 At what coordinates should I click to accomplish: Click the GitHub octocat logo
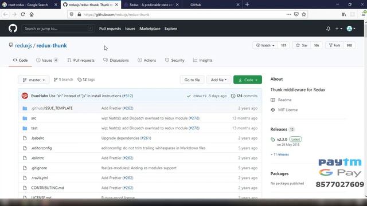point(13,29)
